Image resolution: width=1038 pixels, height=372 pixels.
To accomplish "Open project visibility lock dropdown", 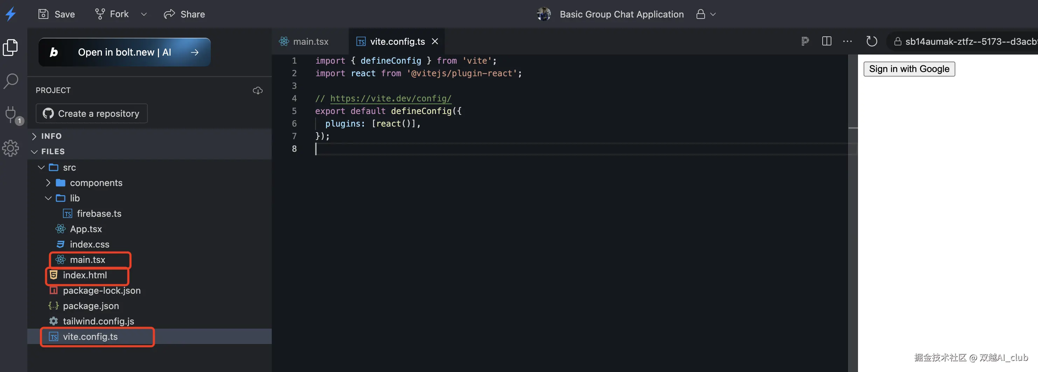I will pos(706,14).
